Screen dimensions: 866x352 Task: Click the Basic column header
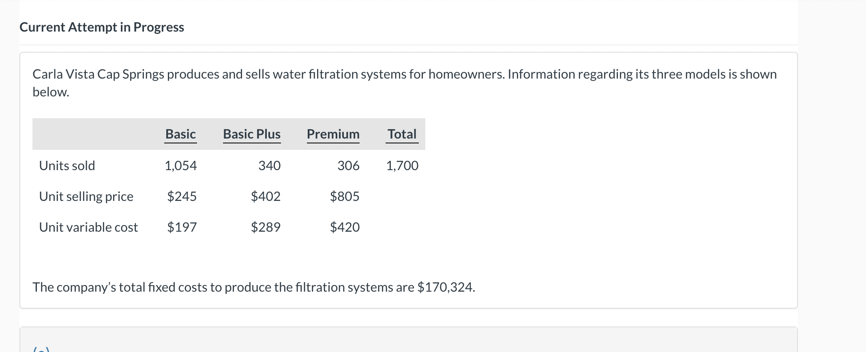click(180, 134)
